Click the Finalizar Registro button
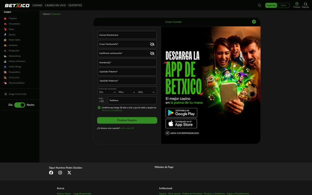The image size is (312, 195). pos(127,120)
